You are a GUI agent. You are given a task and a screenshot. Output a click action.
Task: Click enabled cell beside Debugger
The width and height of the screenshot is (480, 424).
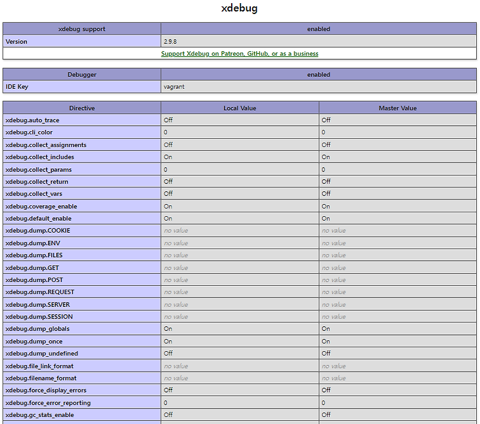point(319,75)
